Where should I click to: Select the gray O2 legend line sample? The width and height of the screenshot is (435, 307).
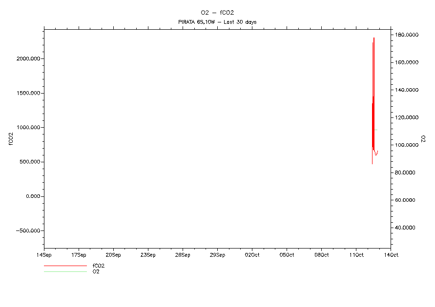pos(65,271)
